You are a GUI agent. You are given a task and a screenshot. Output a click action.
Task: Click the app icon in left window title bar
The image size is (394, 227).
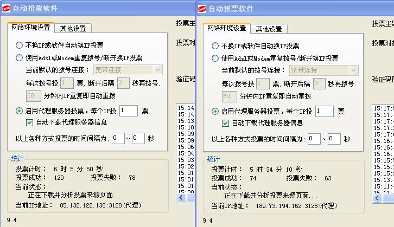6,8
